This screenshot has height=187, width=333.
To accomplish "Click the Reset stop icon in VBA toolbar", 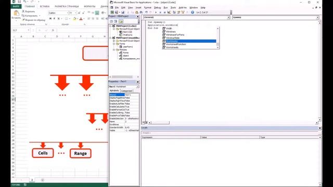I will [x=164, y=12].
